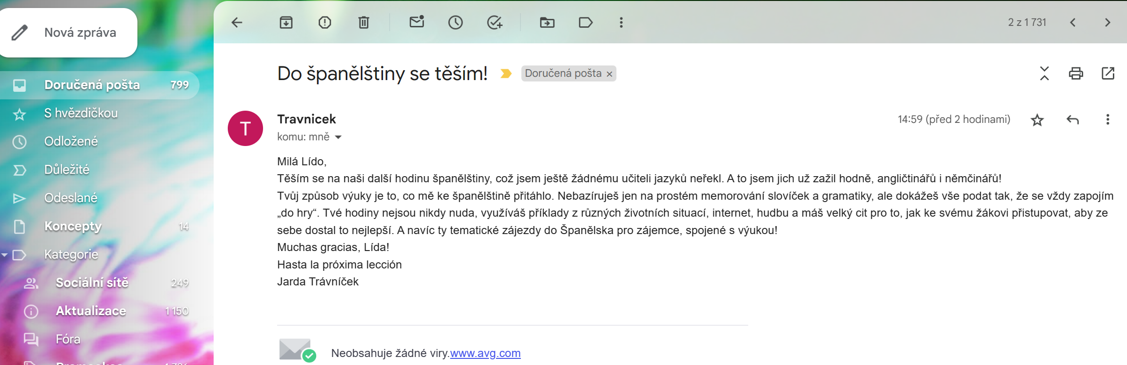
Task: Snooze this email with clock icon
Action: pos(456,23)
